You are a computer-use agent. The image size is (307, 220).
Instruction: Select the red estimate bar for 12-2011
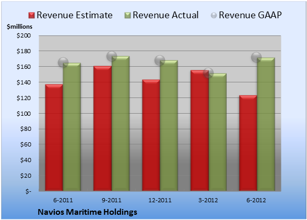click(x=151, y=136)
